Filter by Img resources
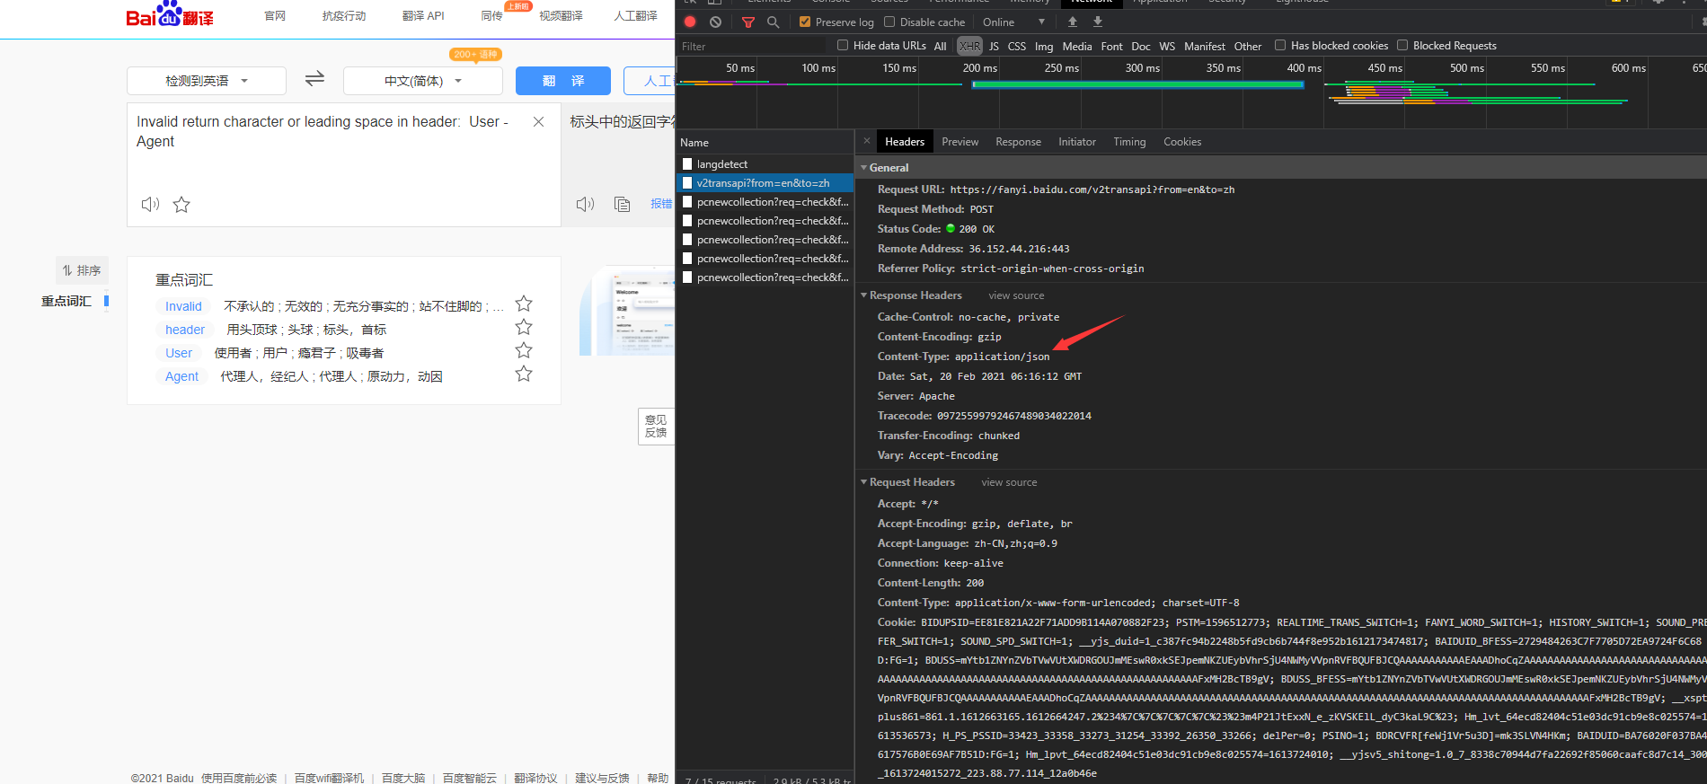This screenshot has height=784, width=1707. [x=1044, y=46]
